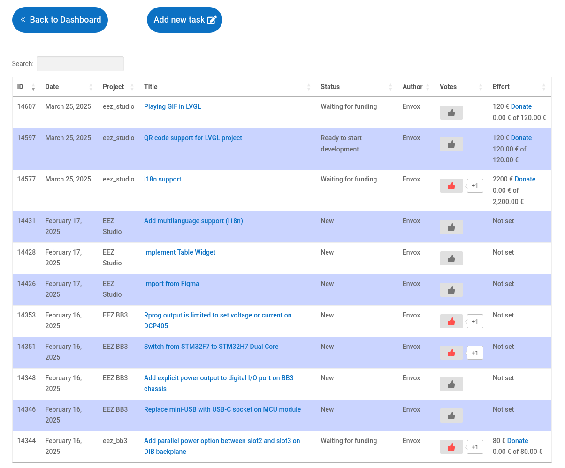565x468 pixels.
Task: Vote thumbs-up on QR code support task
Action: (451, 144)
